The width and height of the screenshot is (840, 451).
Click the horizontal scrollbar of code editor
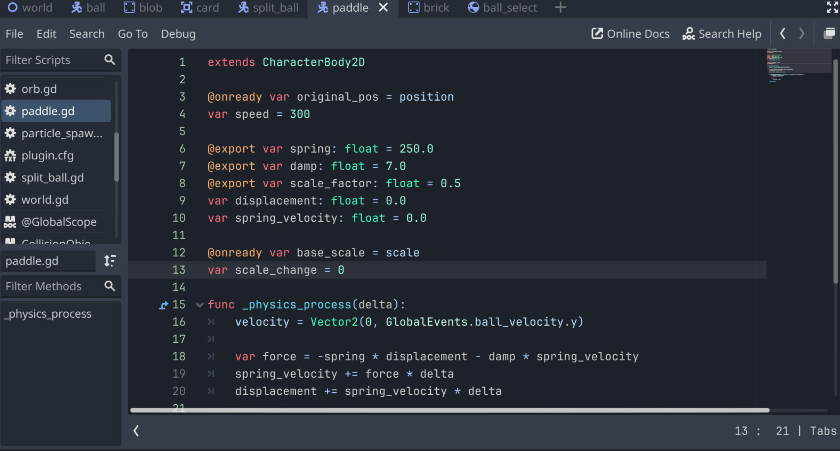point(449,410)
